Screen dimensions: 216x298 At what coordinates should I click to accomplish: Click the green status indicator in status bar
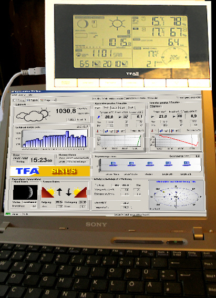pyautogui.click(x=8, y=214)
